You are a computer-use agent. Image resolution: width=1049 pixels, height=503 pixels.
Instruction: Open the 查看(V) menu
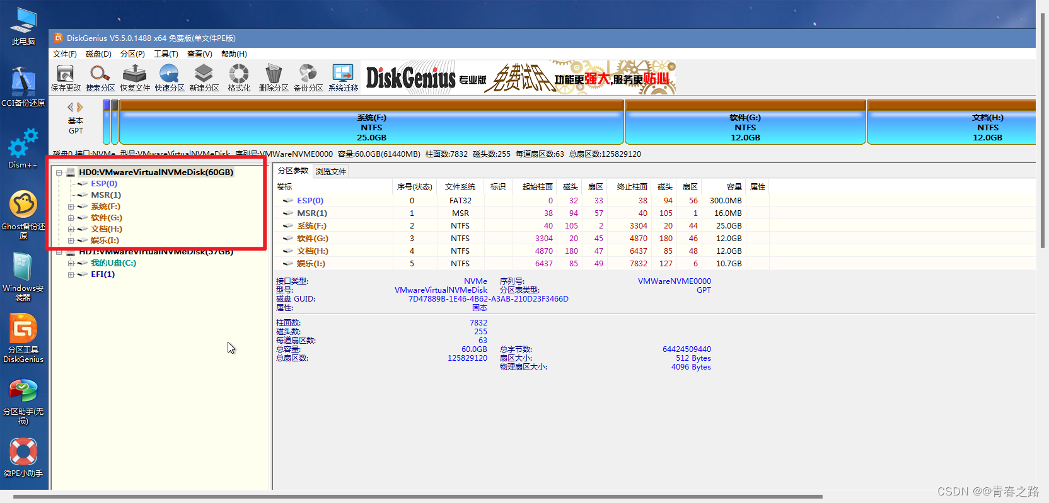click(199, 54)
